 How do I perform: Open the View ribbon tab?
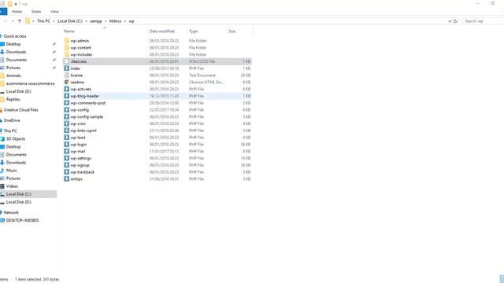click(x=54, y=12)
